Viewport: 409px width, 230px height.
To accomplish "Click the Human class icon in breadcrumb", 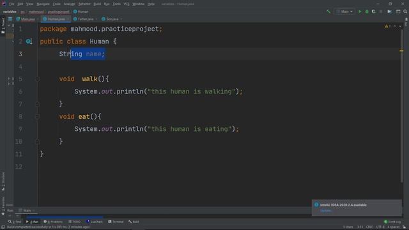I will click(x=75, y=11).
